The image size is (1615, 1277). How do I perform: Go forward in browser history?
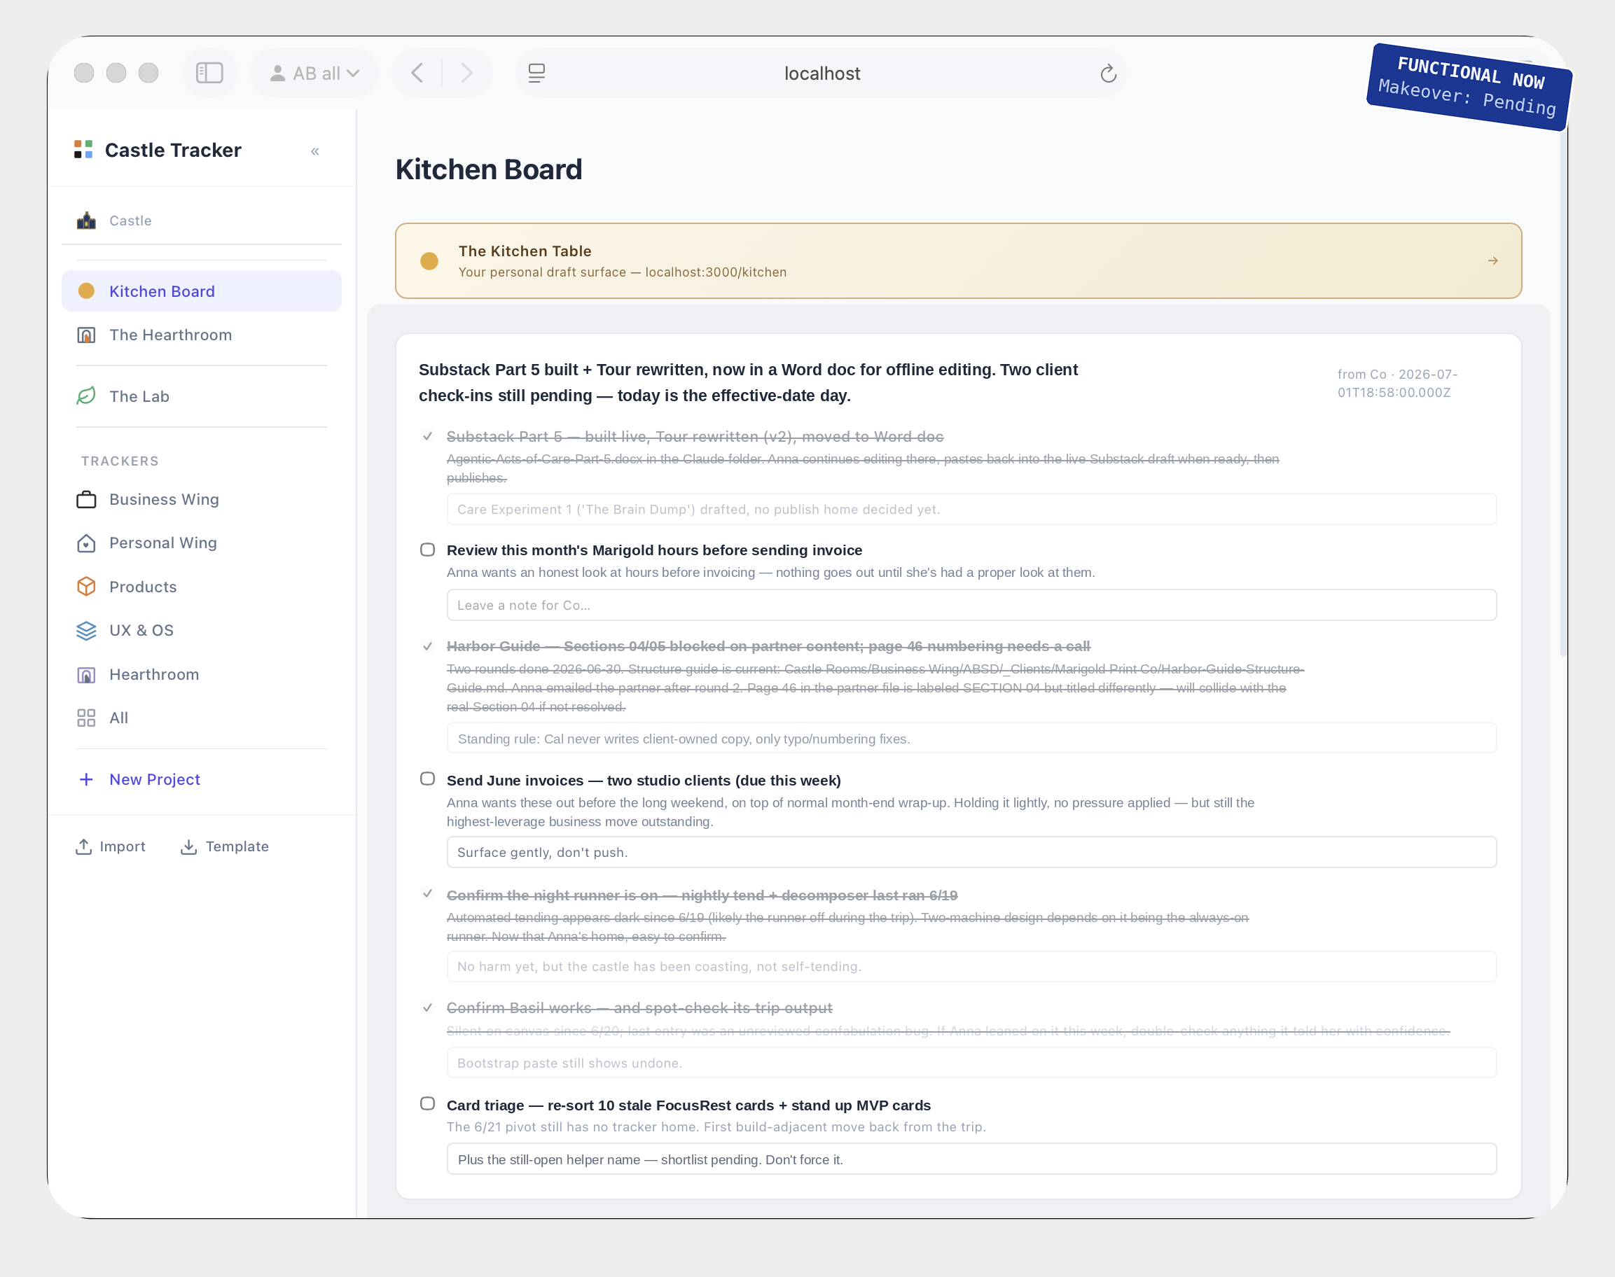pos(468,74)
